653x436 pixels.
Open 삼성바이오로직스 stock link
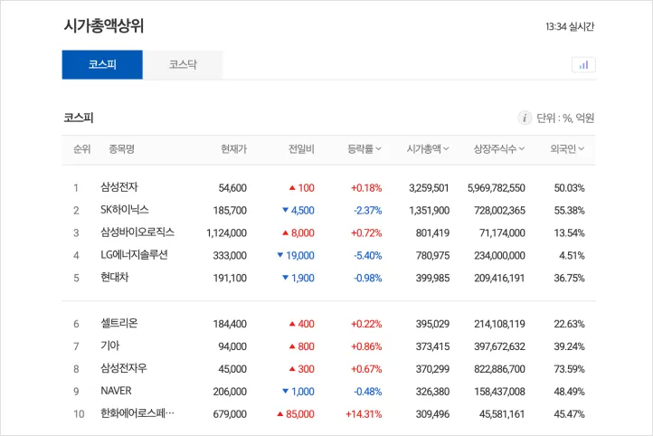(137, 232)
